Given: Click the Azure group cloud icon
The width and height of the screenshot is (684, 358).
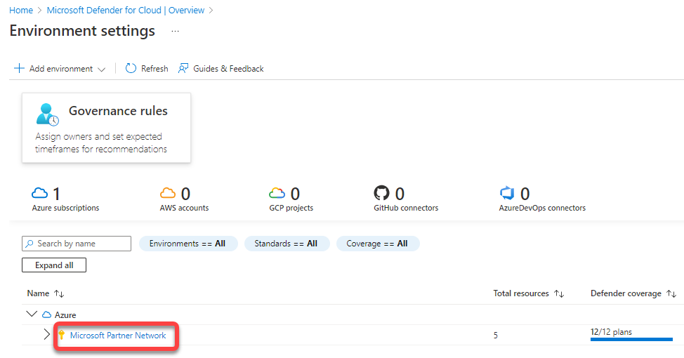Looking at the screenshot, I should click(46, 314).
